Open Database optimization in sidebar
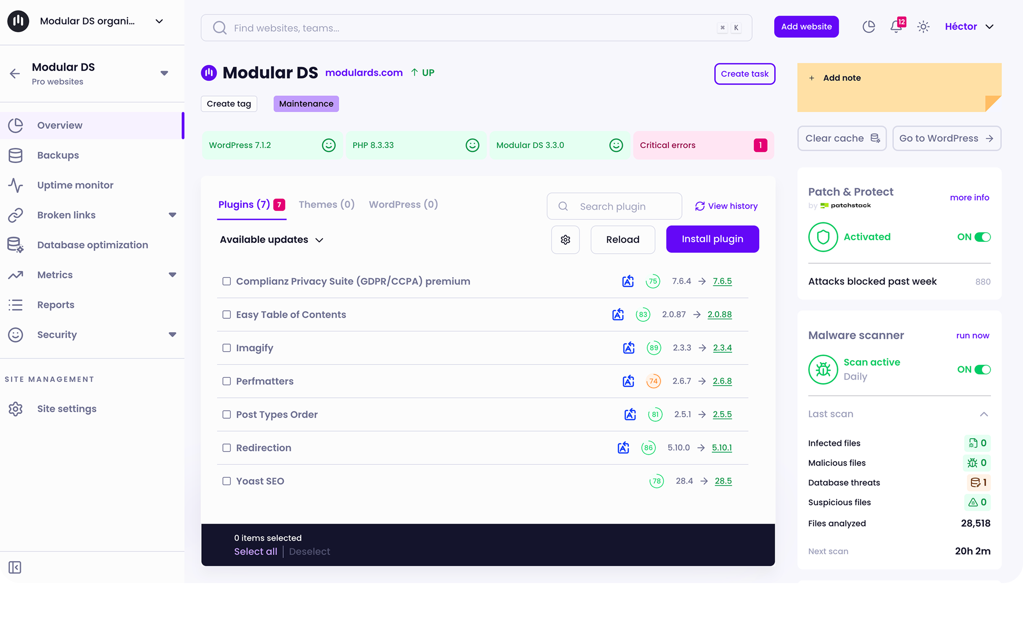Viewport: 1023px width, 622px height. [92, 245]
